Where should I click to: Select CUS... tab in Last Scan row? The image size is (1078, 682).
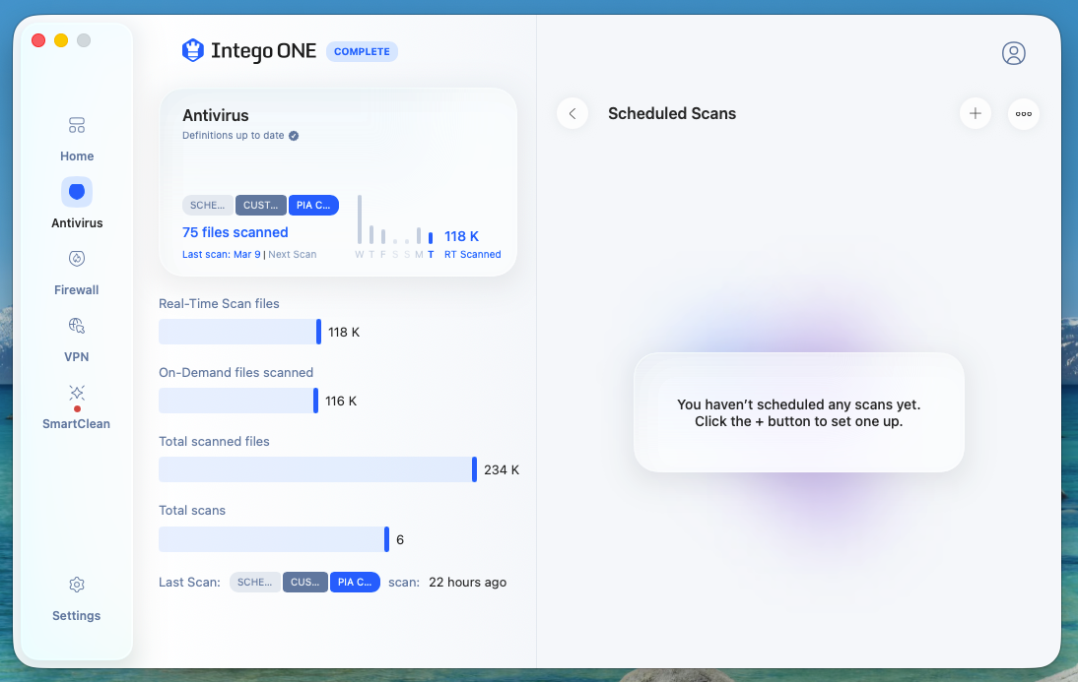point(305,582)
